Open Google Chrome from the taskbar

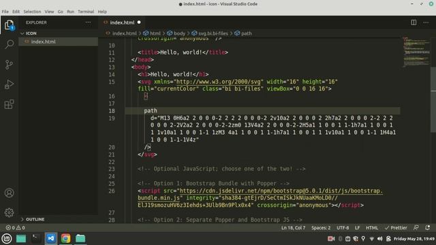[65, 239]
